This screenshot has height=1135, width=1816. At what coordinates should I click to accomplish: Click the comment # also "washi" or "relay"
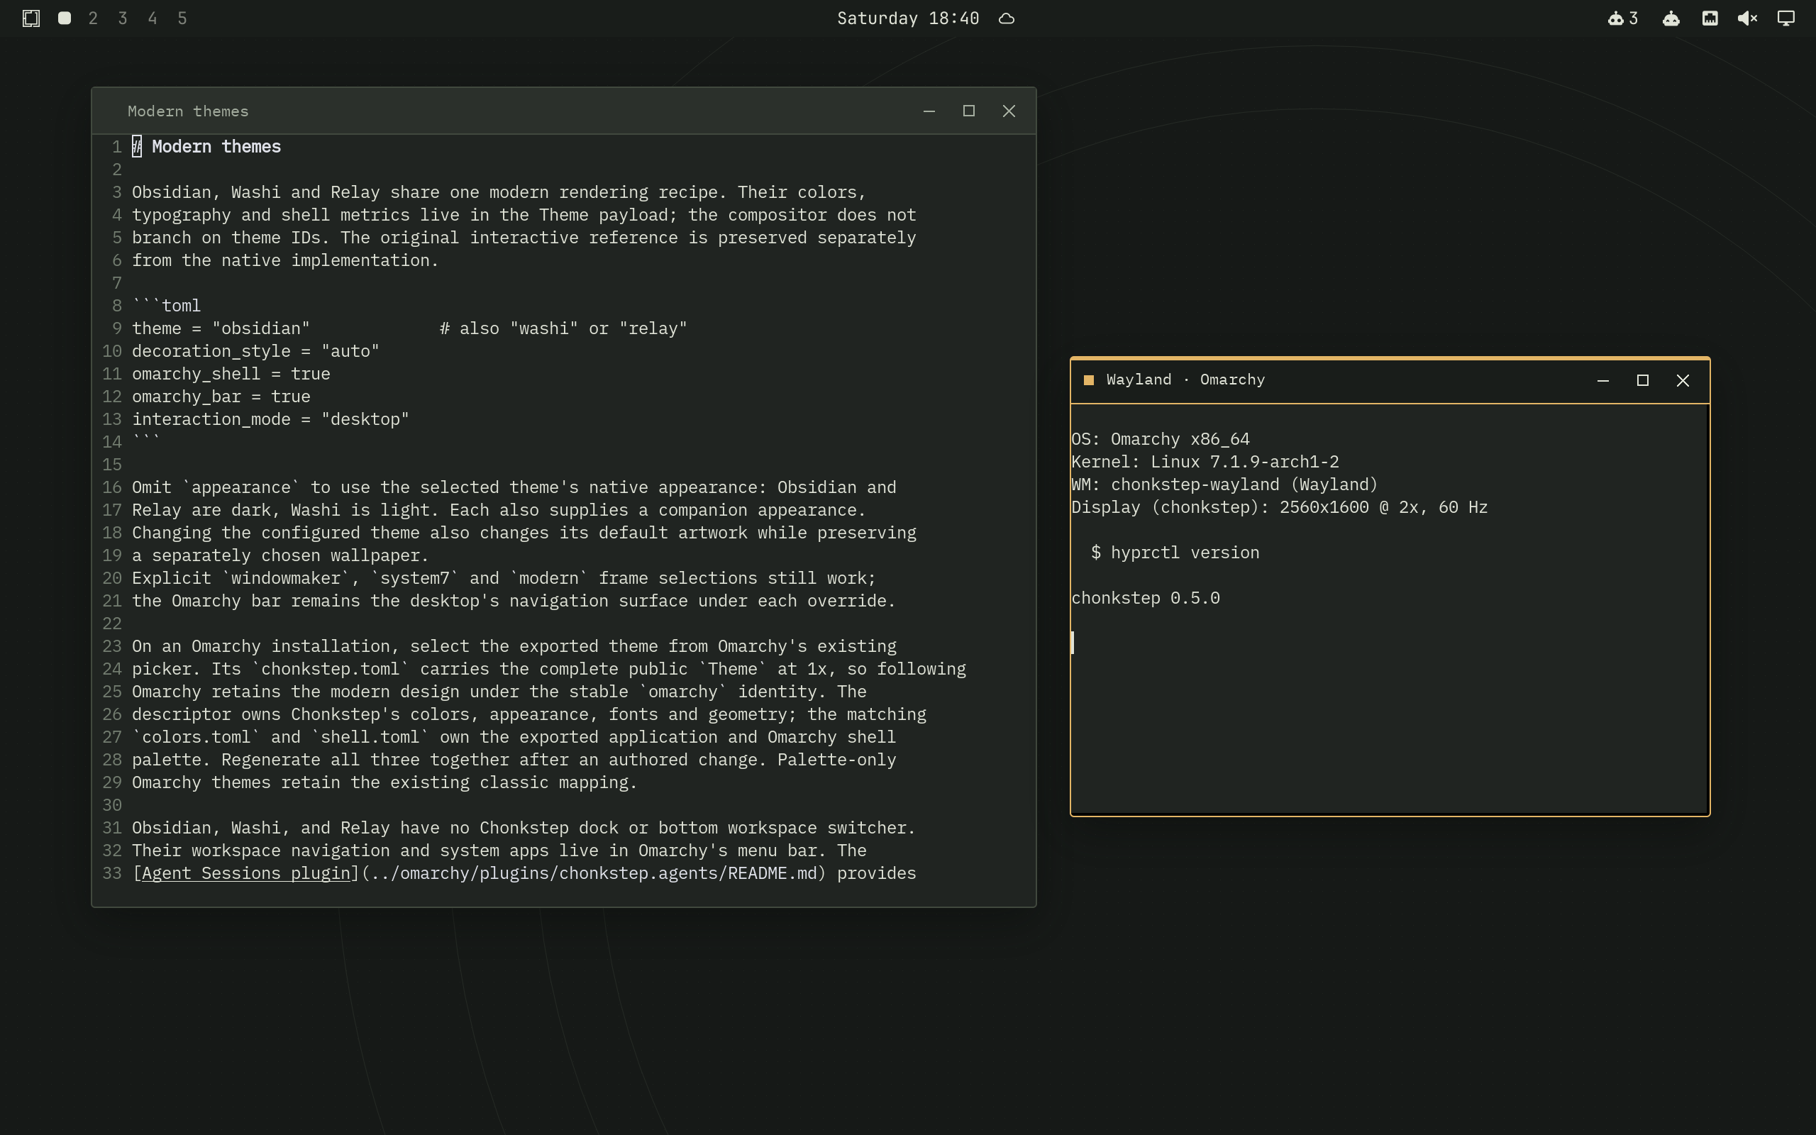coord(563,328)
